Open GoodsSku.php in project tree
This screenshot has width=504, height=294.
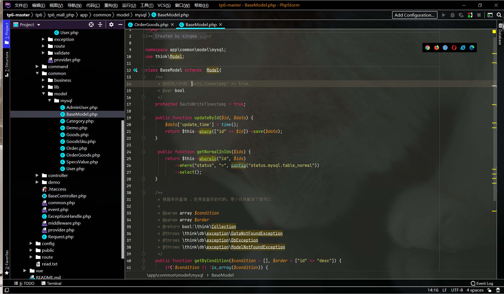81,141
